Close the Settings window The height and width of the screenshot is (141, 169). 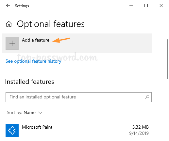161,6
